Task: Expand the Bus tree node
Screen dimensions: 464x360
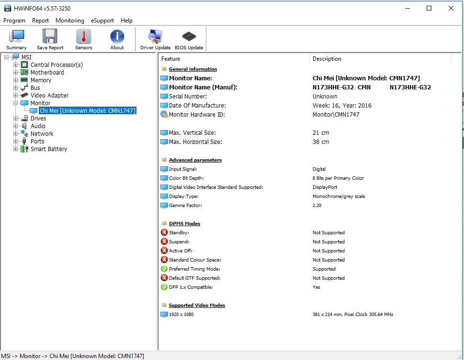Action: click(x=15, y=88)
